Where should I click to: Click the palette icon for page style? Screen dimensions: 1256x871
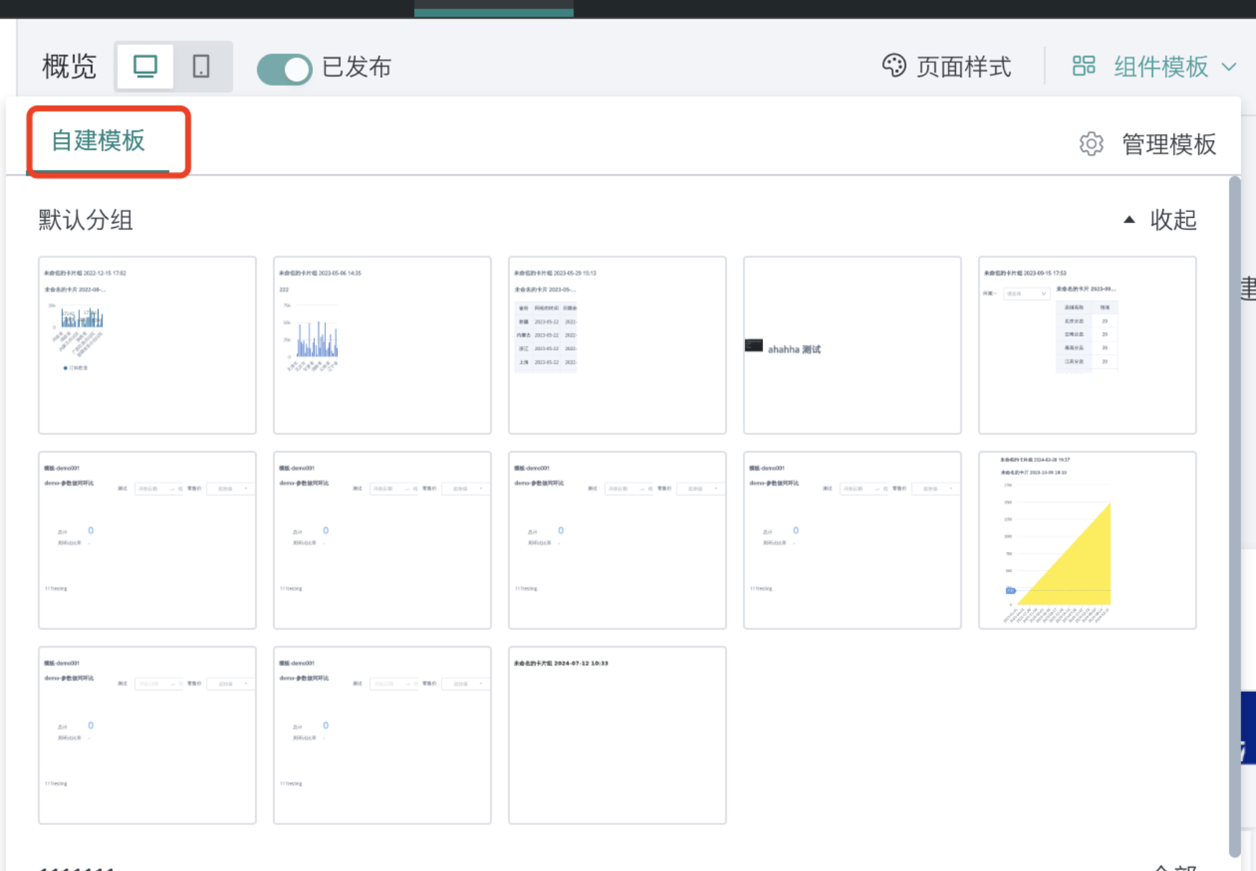pyautogui.click(x=893, y=66)
